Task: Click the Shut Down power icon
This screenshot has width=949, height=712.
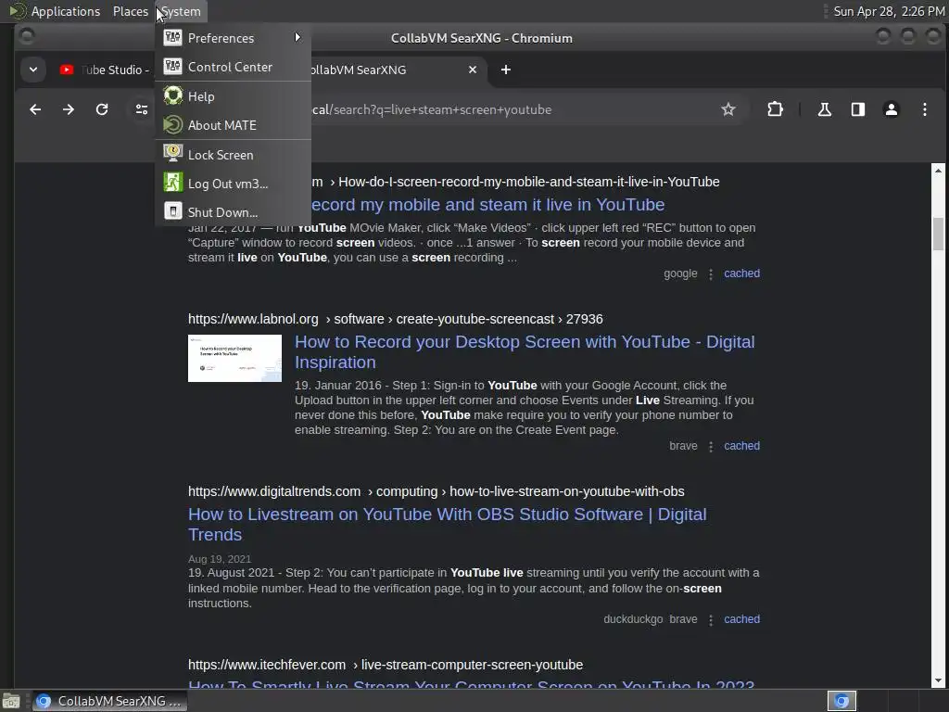Action: pyautogui.click(x=172, y=210)
